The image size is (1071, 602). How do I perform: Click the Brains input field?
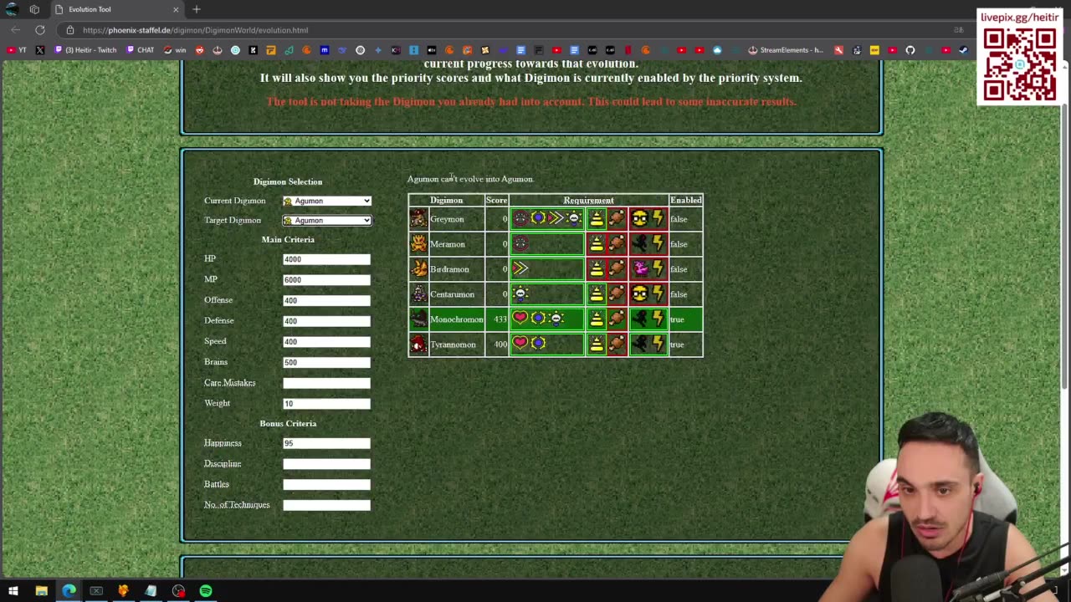pyautogui.click(x=326, y=362)
